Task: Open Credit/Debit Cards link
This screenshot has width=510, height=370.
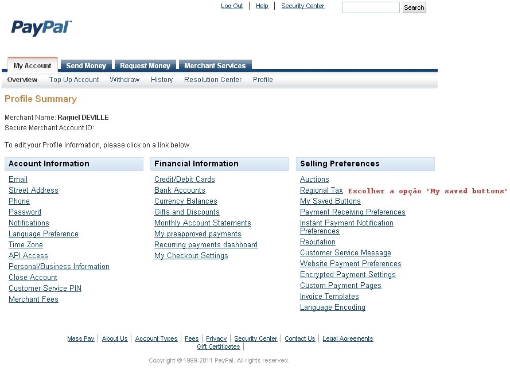Action: (184, 179)
